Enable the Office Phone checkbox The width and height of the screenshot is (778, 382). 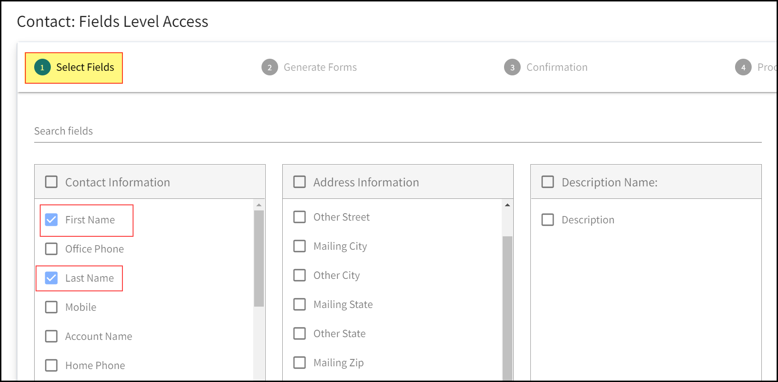51,249
